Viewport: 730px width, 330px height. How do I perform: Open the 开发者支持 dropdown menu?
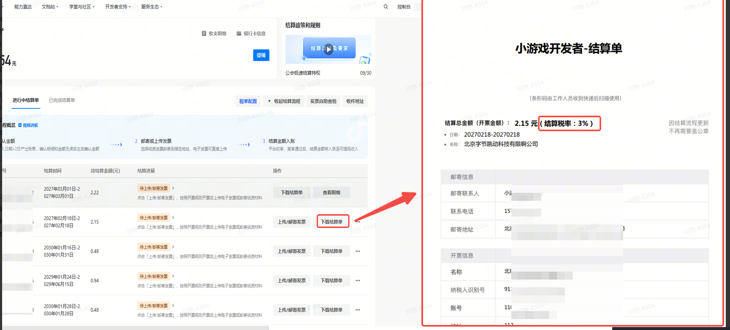(117, 7)
